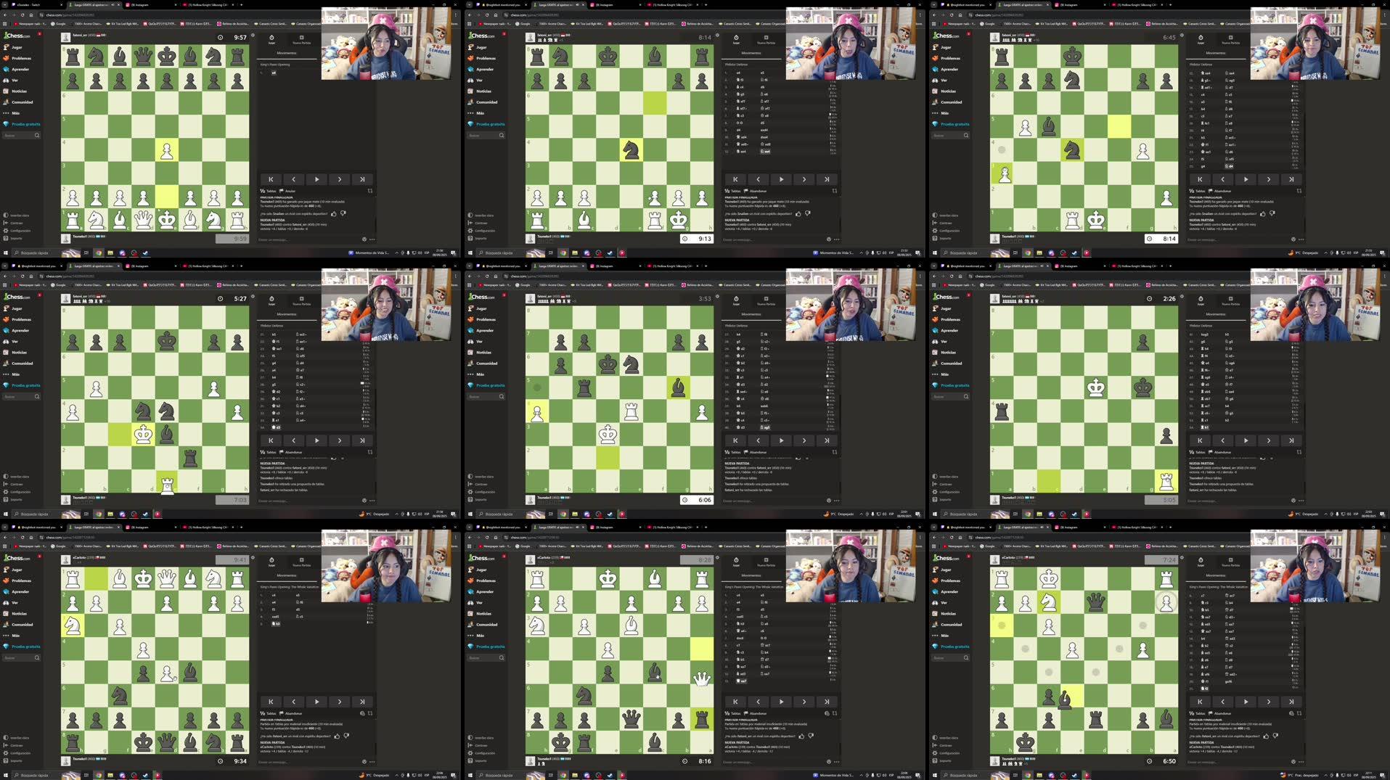Screen dimensions: 1390x780
Task: Expand system tray chevron in the 3:53 screenshot
Action: click(862, 514)
